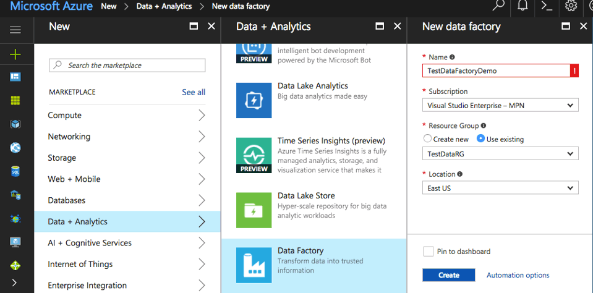Click the search magnifier in top bar
The width and height of the screenshot is (593, 293).
click(x=498, y=6)
